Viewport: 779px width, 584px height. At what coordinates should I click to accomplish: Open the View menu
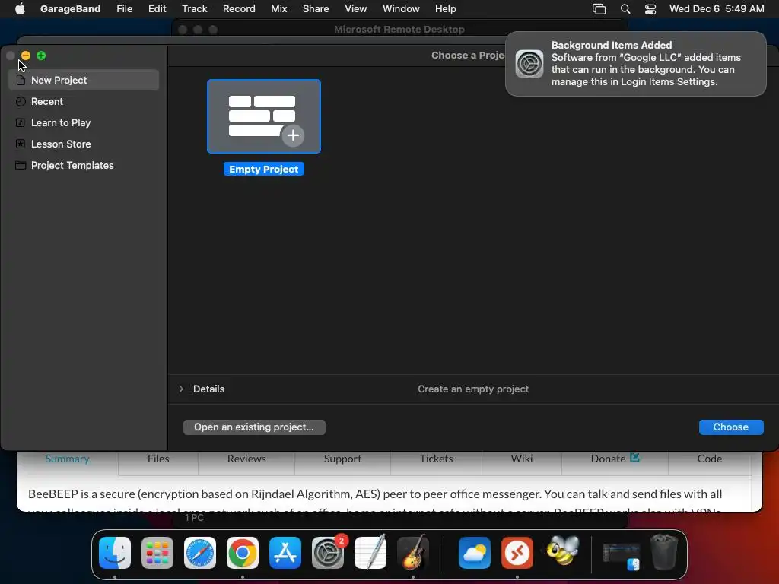[x=356, y=8]
